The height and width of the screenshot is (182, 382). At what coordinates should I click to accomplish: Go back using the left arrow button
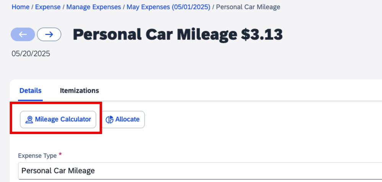tap(23, 35)
